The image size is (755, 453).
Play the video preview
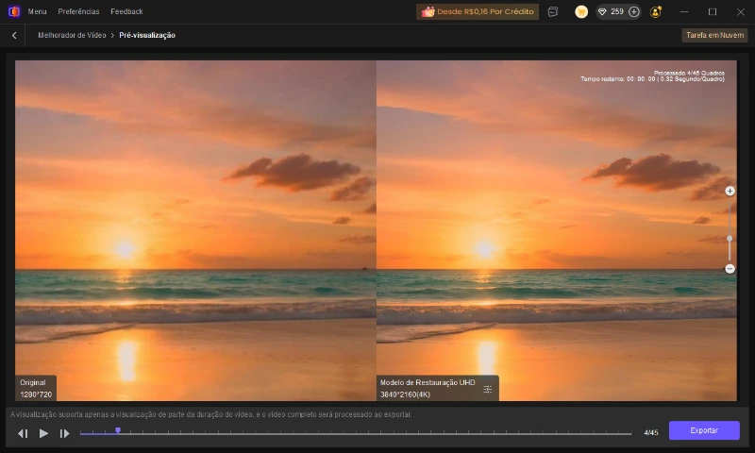[43, 433]
